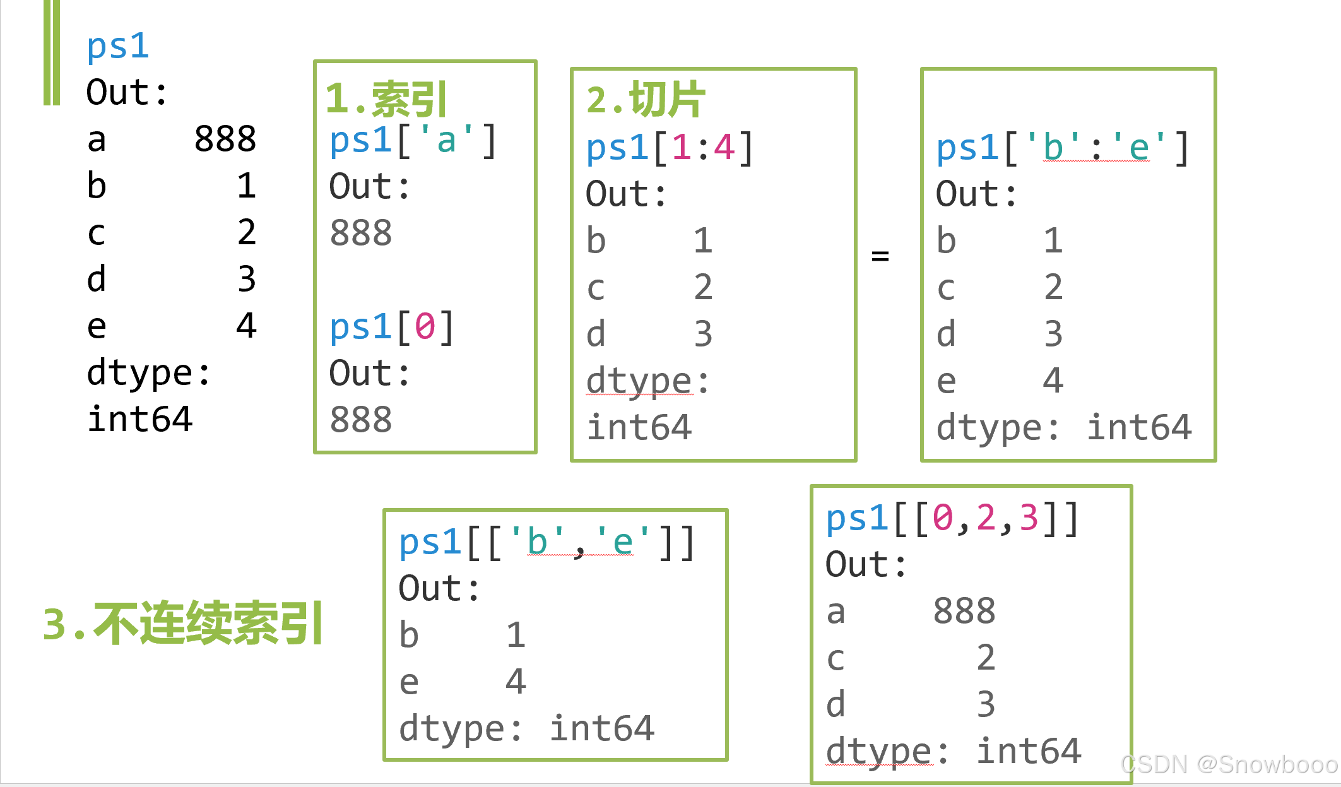The image size is (1341, 787).
Task: Click the 2.切片 green heading
Action: [x=645, y=100]
